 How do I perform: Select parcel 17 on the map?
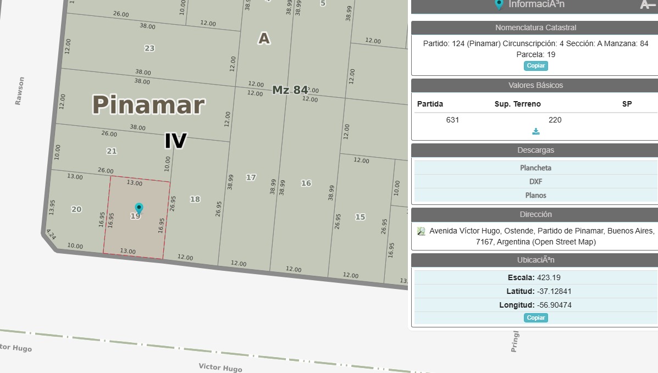tap(251, 177)
